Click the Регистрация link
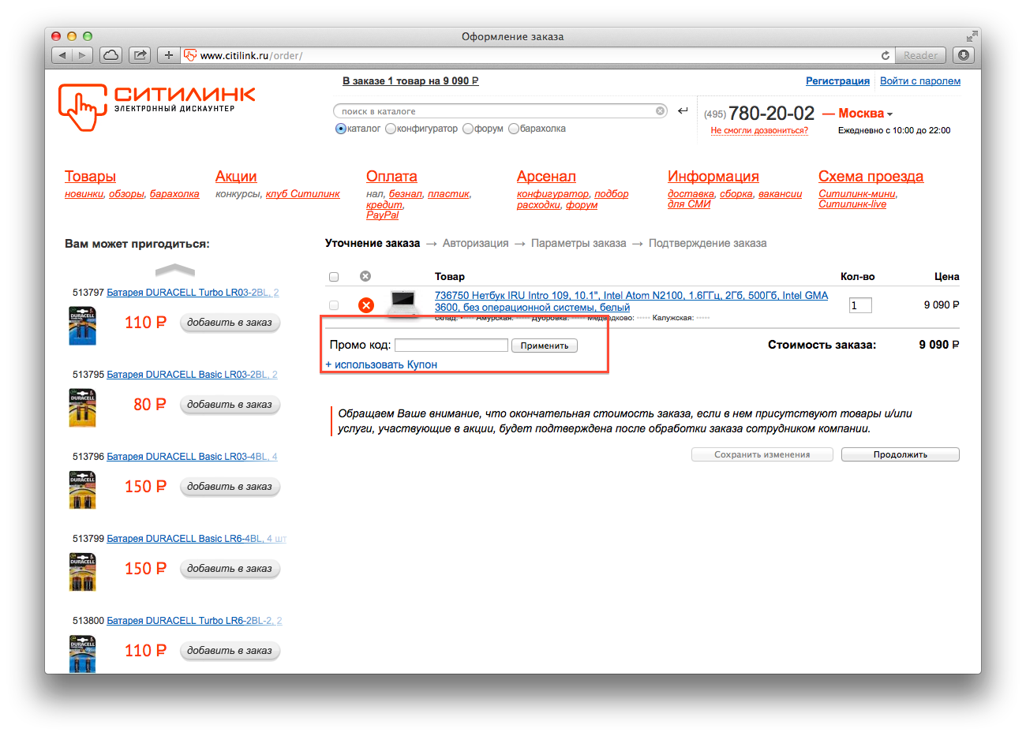Screen dimensions: 1026x736 (x=837, y=81)
